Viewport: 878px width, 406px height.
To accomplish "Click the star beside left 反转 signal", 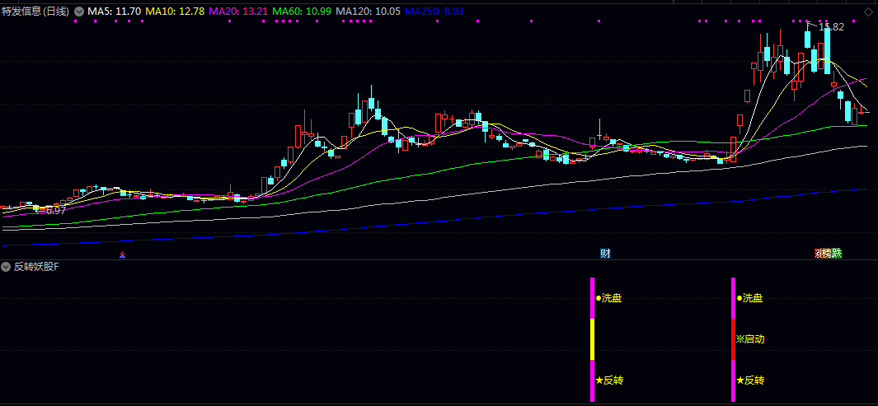I will pos(599,380).
